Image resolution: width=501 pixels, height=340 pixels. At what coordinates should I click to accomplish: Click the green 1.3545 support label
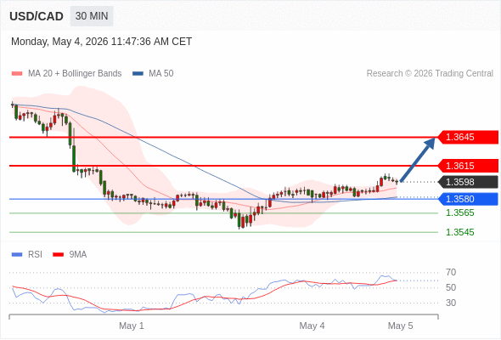pos(460,232)
